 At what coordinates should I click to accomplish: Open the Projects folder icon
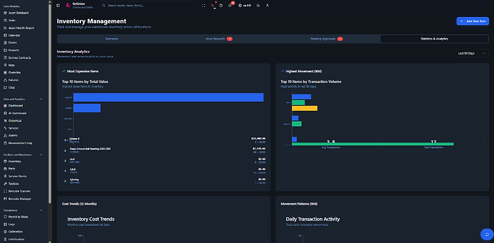(x=5, y=50)
